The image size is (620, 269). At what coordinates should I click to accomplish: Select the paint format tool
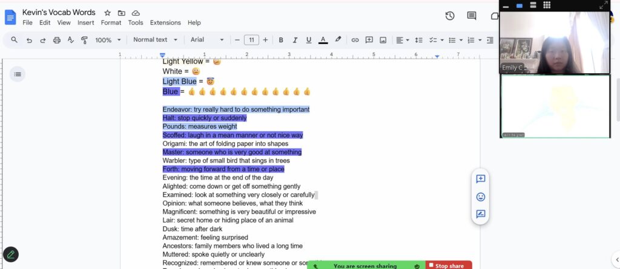pyautogui.click(x=84, y=40)
